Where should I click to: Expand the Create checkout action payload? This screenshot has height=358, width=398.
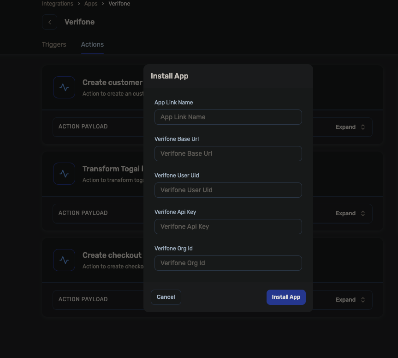[350, 300]
